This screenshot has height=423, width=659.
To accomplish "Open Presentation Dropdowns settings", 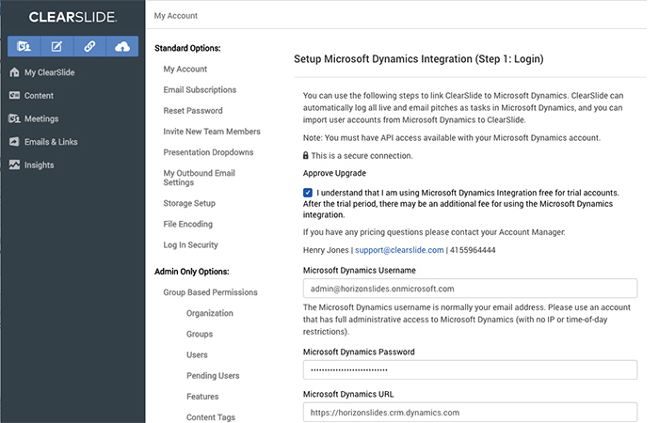I will tap(208, 152).
